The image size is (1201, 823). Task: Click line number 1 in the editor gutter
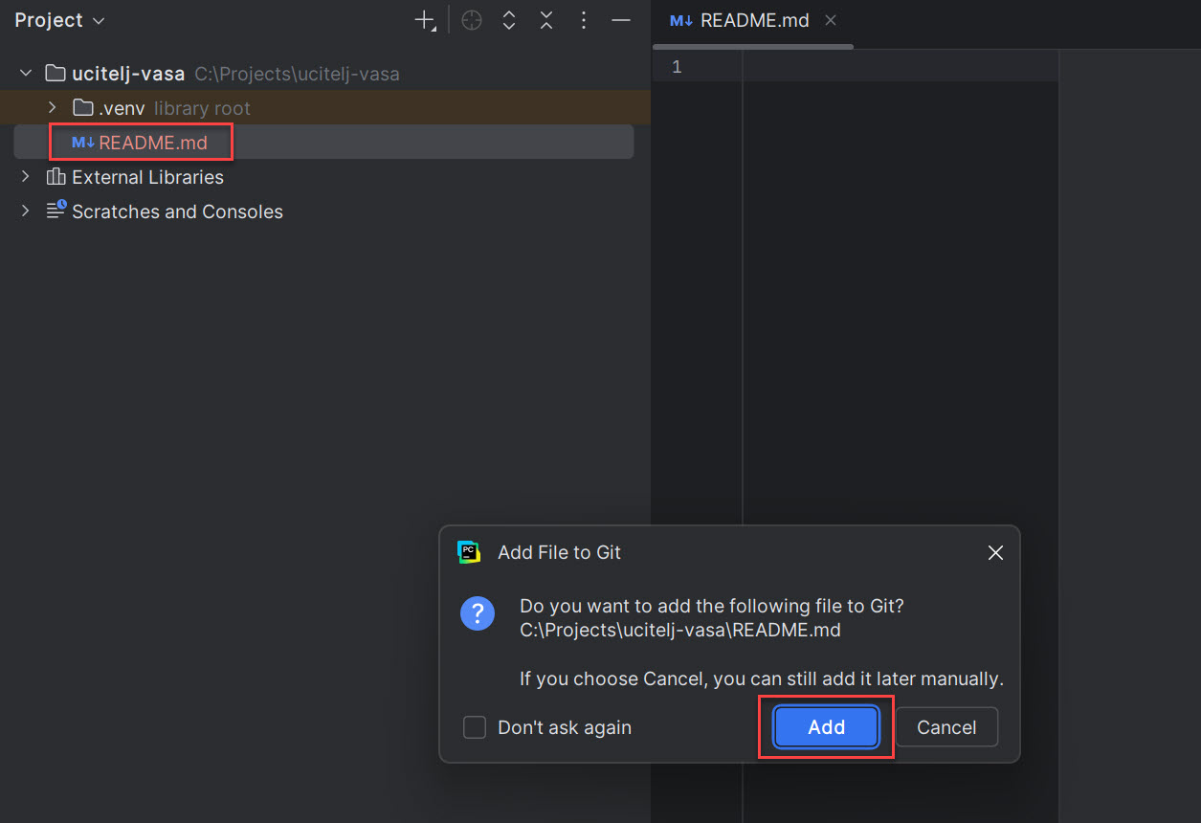677,66
